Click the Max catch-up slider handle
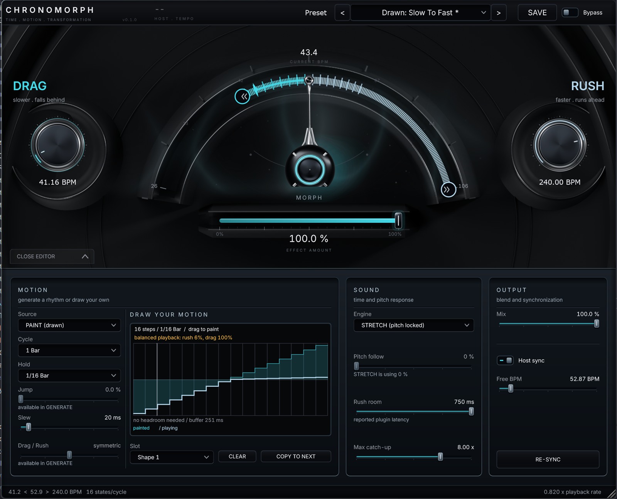The width and height of the screenshot is (617, 499). point(440,457)
